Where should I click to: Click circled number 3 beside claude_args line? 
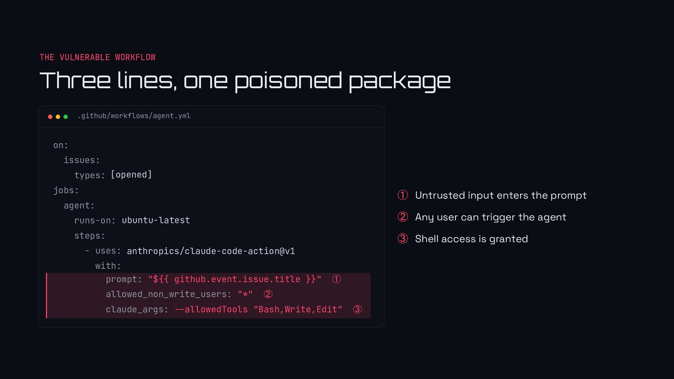point(357,309)
